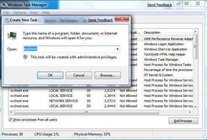
Task: Select Windows Task Manager description row
Action: tap(161, 59)
